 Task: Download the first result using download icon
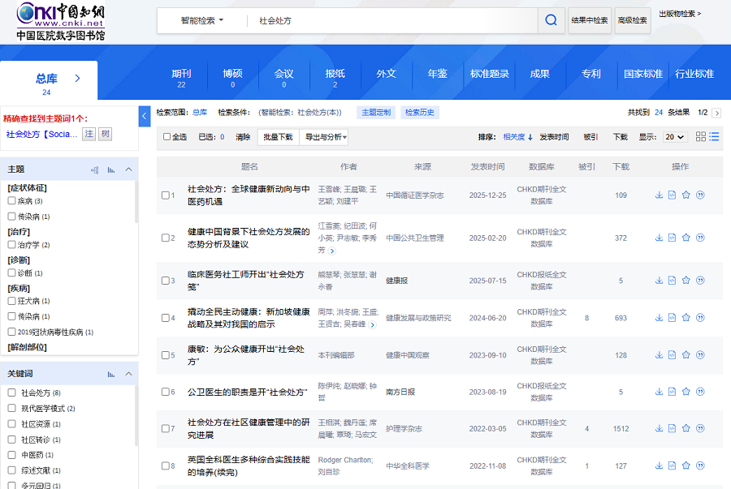point(659,195)
